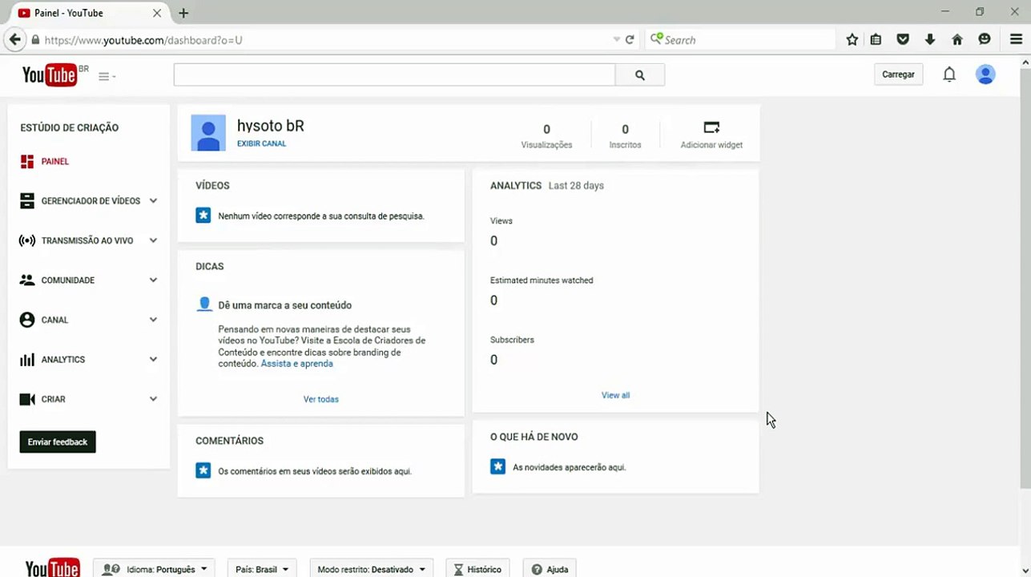
Task: Open the Assista e aprenda link
Action: click(296, 364)
